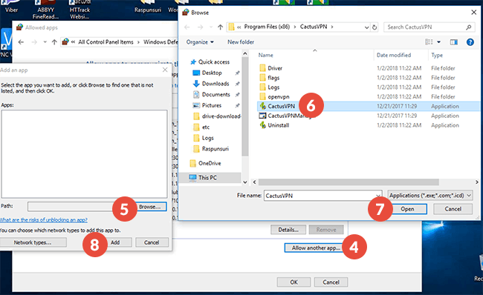
Task: Go up one folder level in Browse dialog
Action: (x=220, y=27)
